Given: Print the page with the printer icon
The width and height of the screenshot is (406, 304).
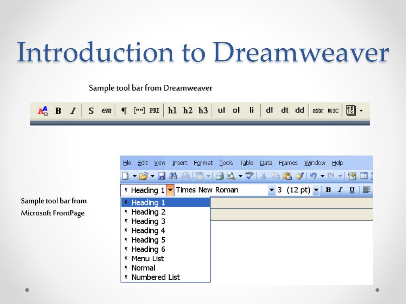Looking at the screenshot, I should [220, 176].
